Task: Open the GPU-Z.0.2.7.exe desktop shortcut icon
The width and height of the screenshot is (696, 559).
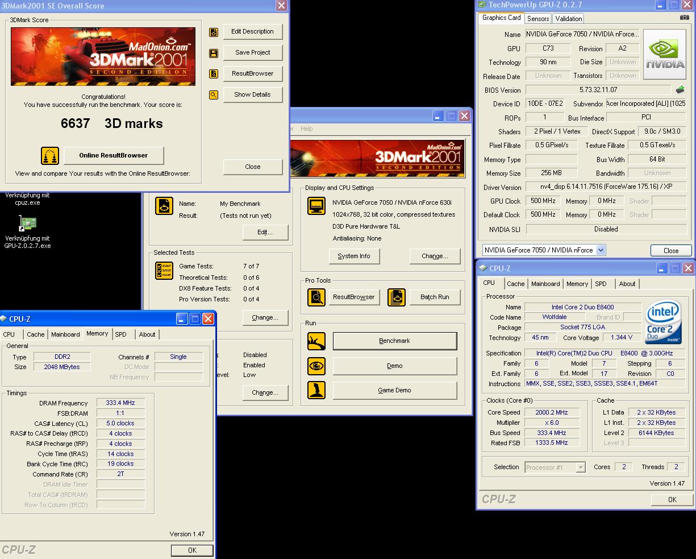Action: tap(27, 223)
